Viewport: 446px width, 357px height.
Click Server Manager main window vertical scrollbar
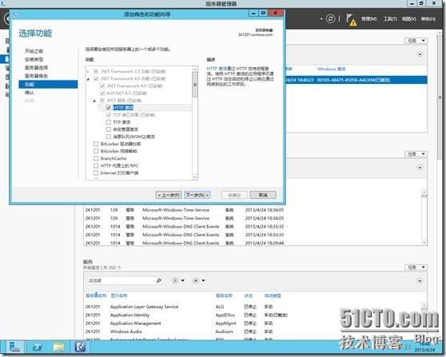(x=440, y=97)
